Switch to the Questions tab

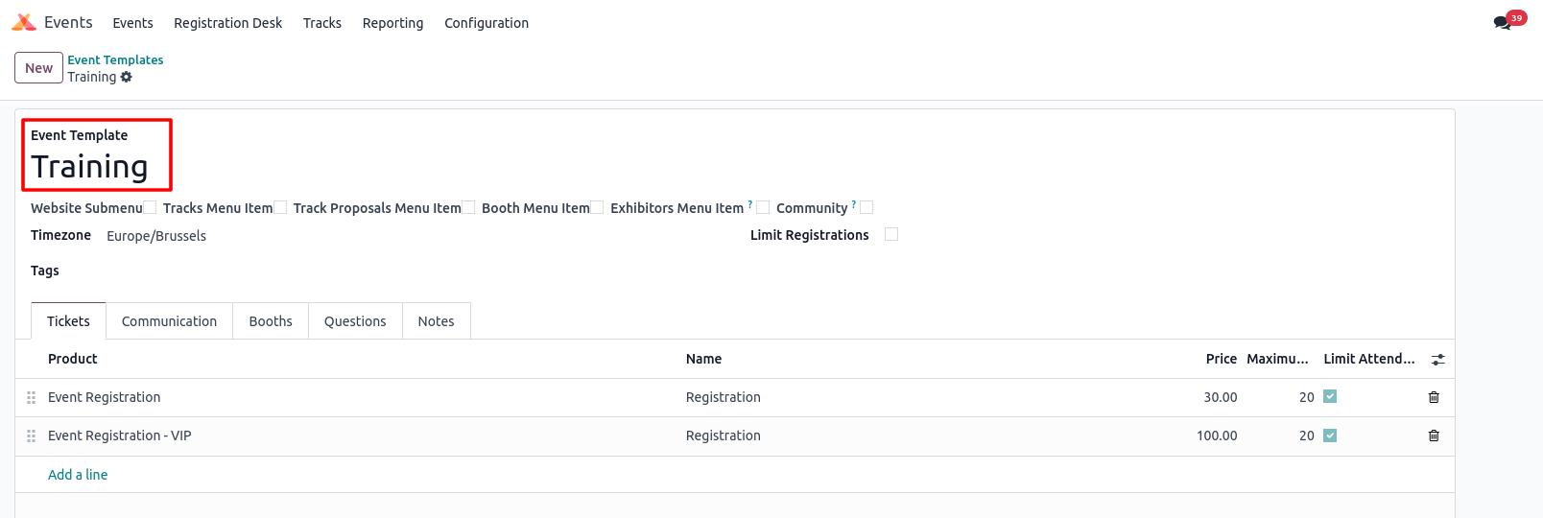click(355, 321)
